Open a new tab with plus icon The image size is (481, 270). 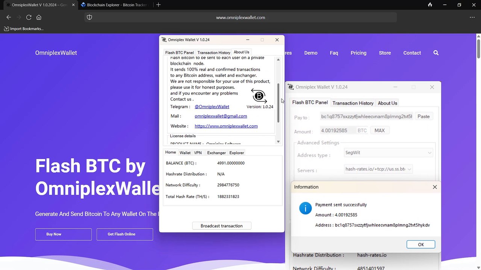point(158,5)
